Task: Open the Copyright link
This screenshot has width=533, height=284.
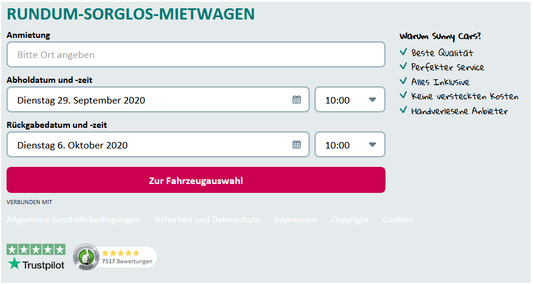Action: click(349, 220)
